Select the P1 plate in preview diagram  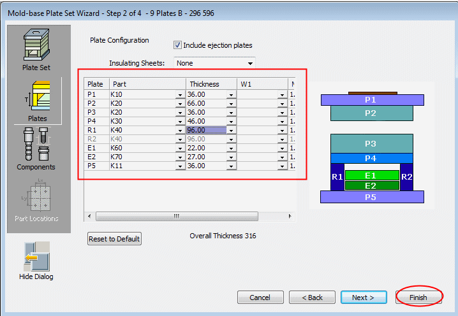point(373,100)
